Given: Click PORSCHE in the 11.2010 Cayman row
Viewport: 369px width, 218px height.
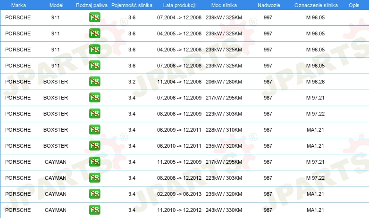Looking at the screenshot, I should point(18,210).
